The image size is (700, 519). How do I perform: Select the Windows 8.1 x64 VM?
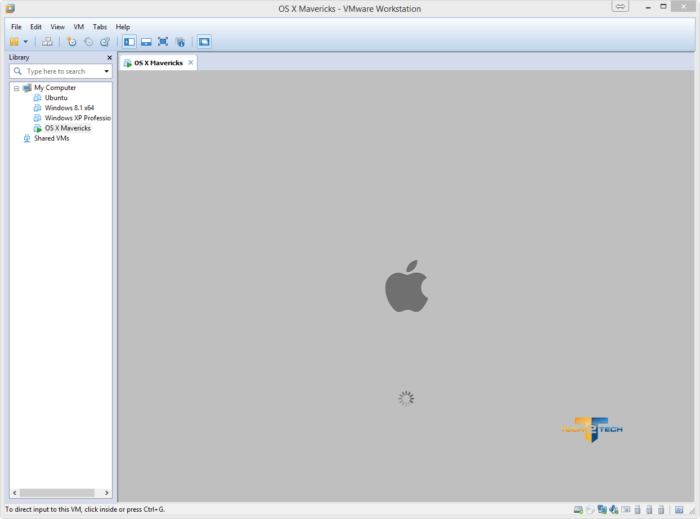coord(69,108)
